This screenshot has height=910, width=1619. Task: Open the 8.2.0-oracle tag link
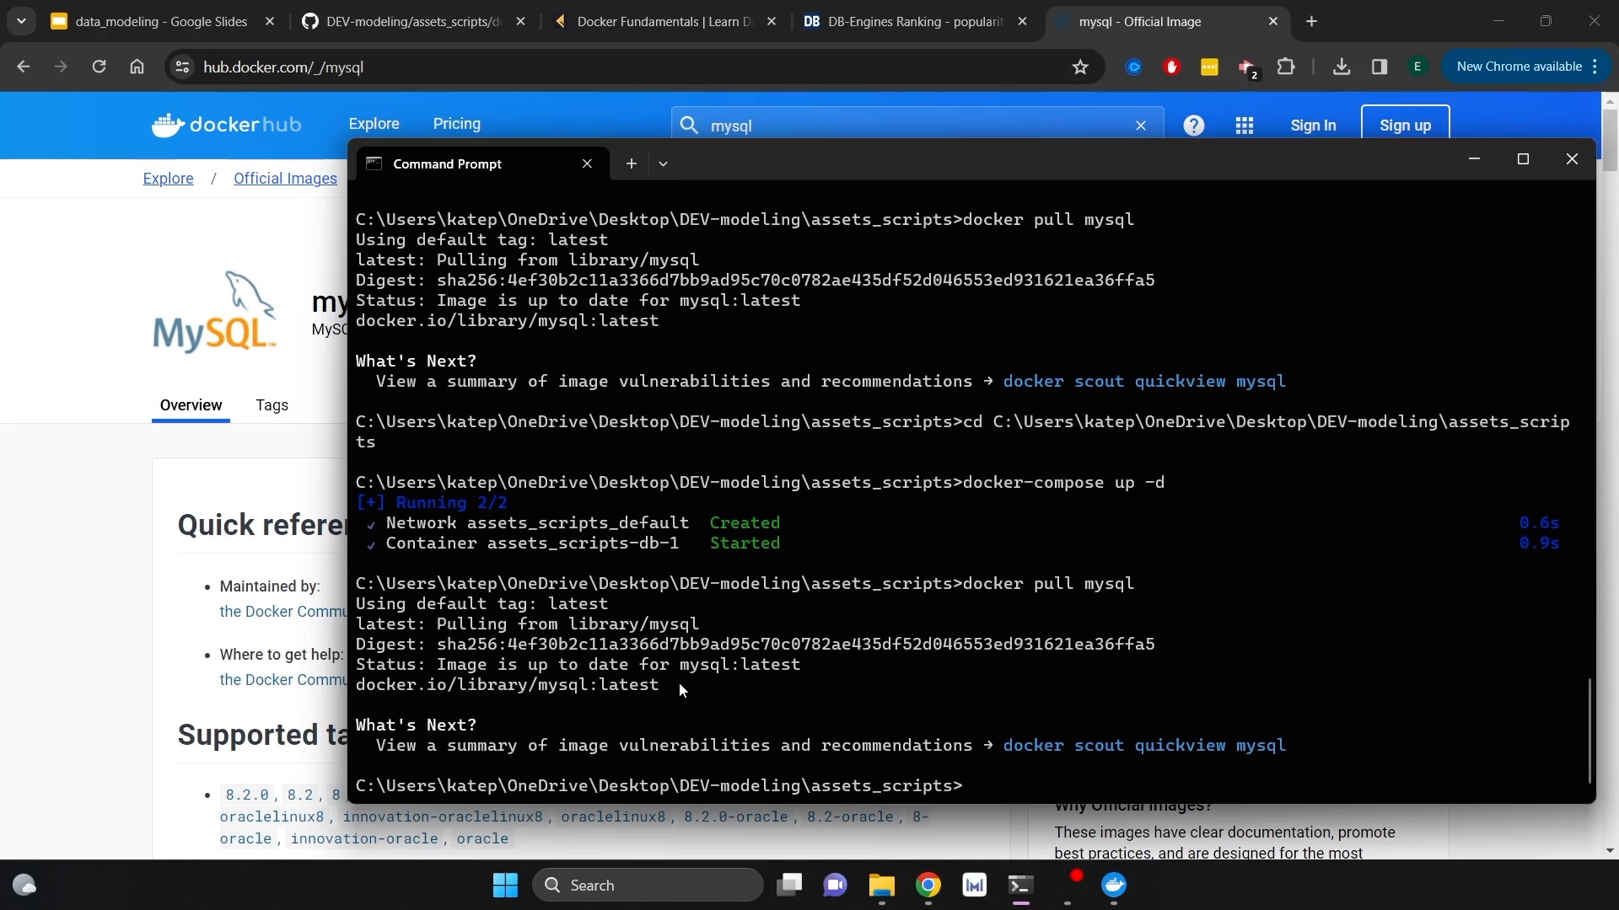pyautogui.click(x=735, y=816)
